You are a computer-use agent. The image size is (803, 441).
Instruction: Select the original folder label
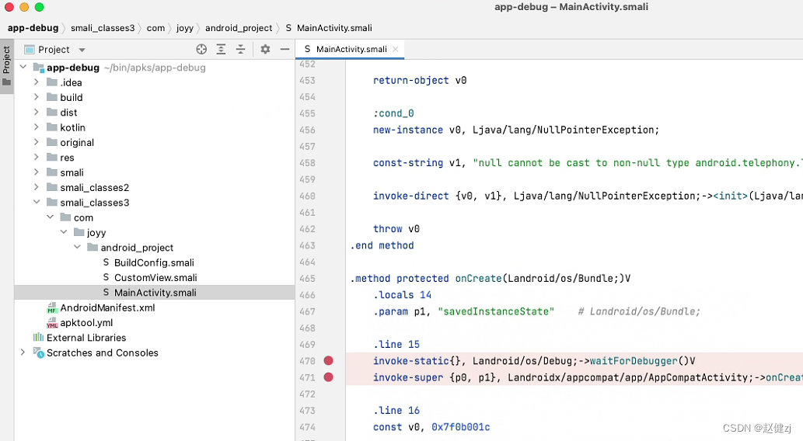77,142
